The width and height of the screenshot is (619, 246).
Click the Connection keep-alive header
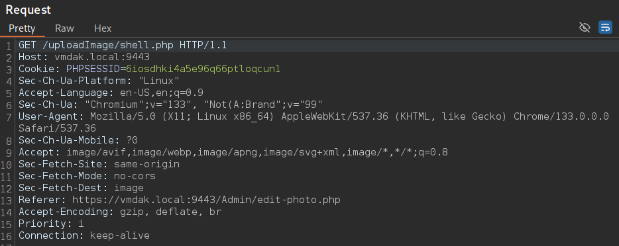tap(84, 236)
